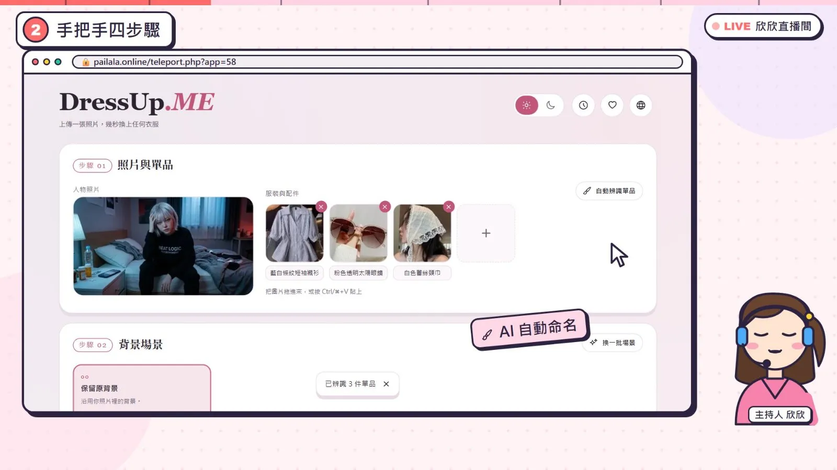Click the red window close dot
The image size is (837, 470).
pos(36,62)
